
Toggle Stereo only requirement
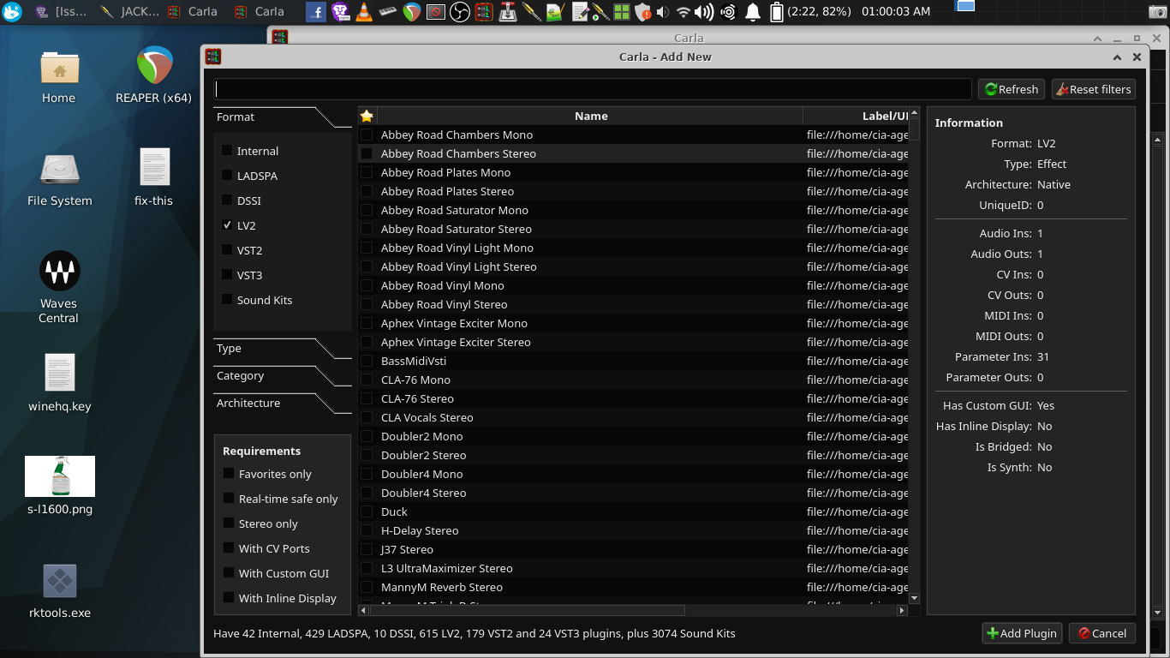pos(229,523)
